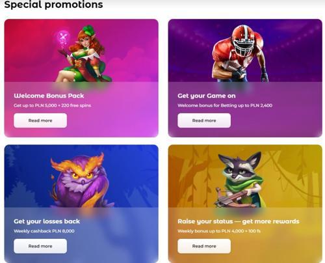Open Read more under Get your Game on

(x=204, y=120)
